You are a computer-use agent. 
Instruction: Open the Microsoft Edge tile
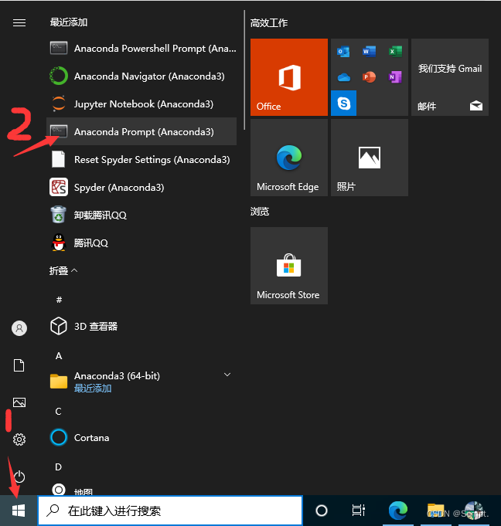[x=289, y=158]
